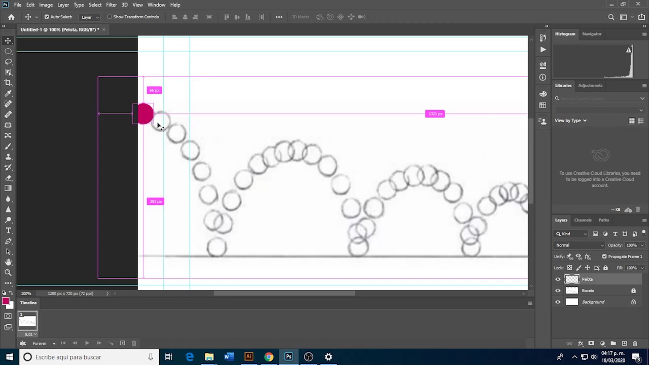
Task: Open the Auto-Select Layer dropdown
Action: pyautogui.click(x=90, y=17)
